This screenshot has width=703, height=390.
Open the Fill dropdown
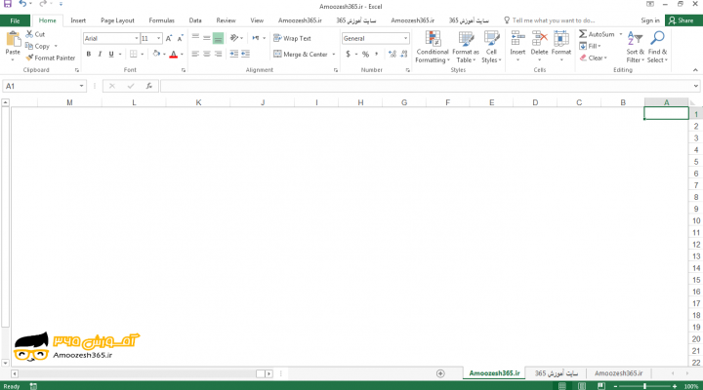tap(590, 46)
